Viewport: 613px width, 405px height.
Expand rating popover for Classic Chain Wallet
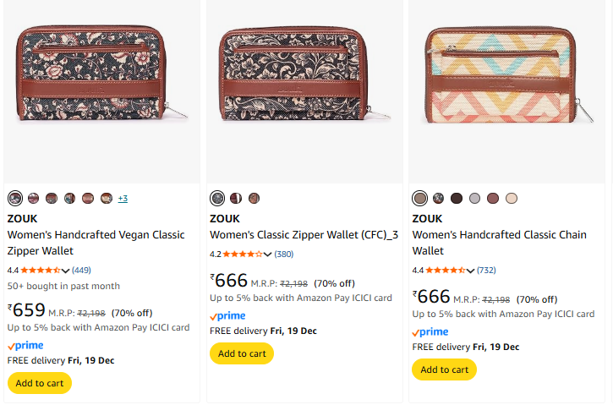coord(471,271)
